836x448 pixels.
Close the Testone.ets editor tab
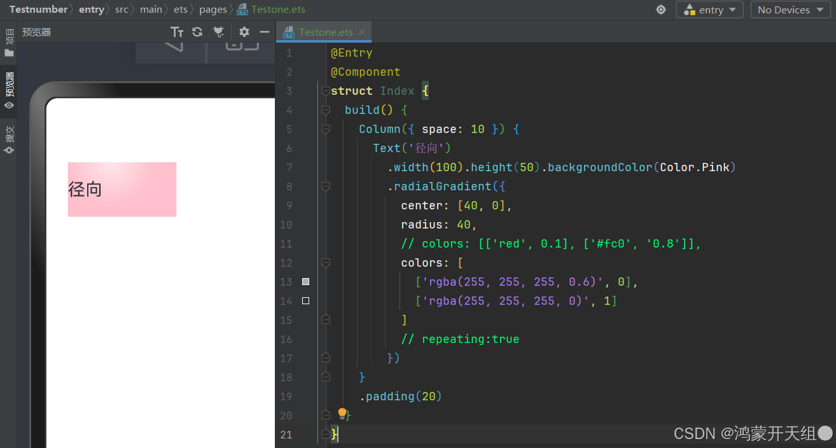point(362,32)
